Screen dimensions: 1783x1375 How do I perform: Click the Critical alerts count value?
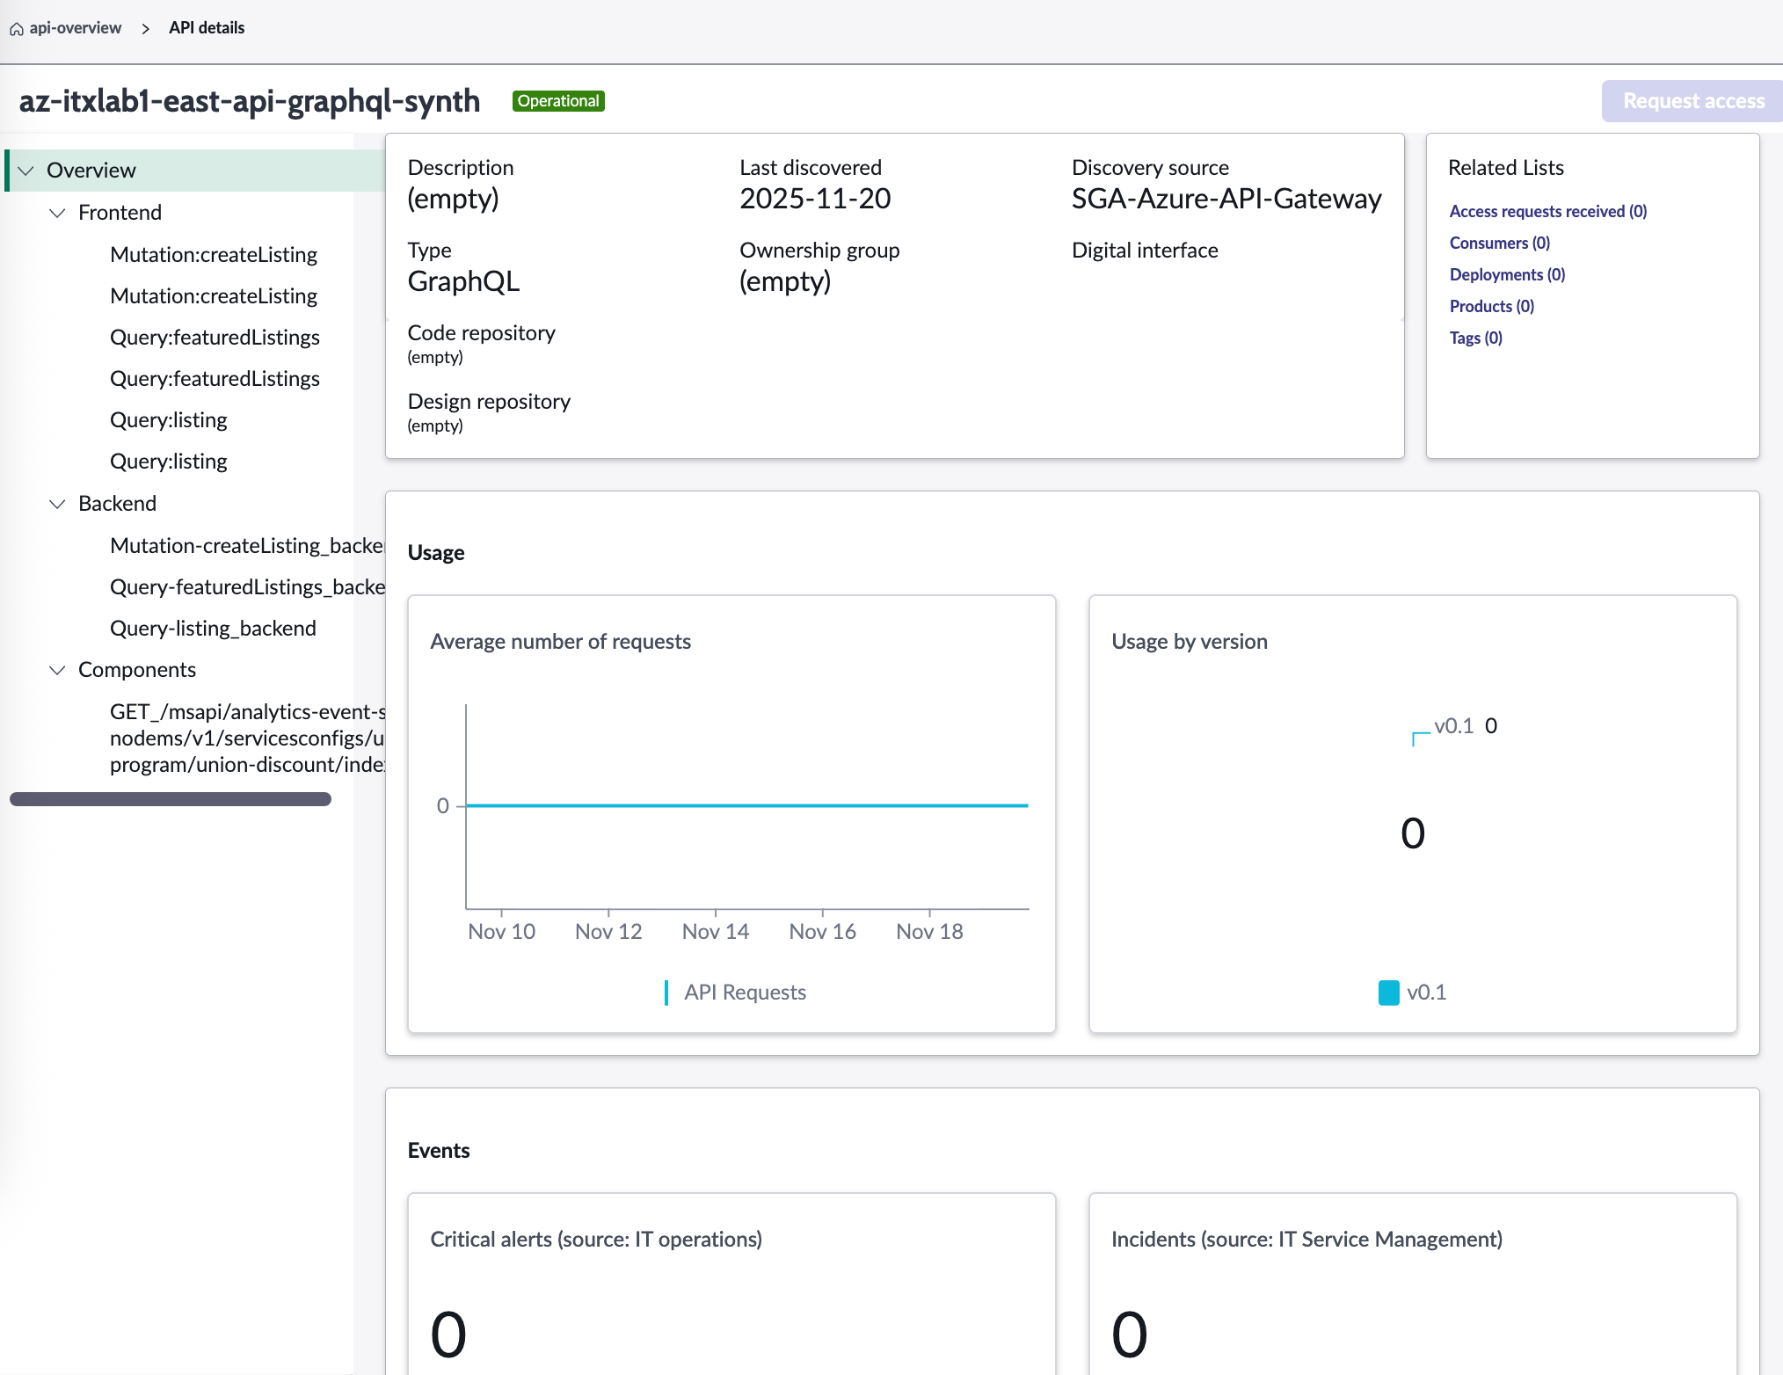pos(448,1335)
